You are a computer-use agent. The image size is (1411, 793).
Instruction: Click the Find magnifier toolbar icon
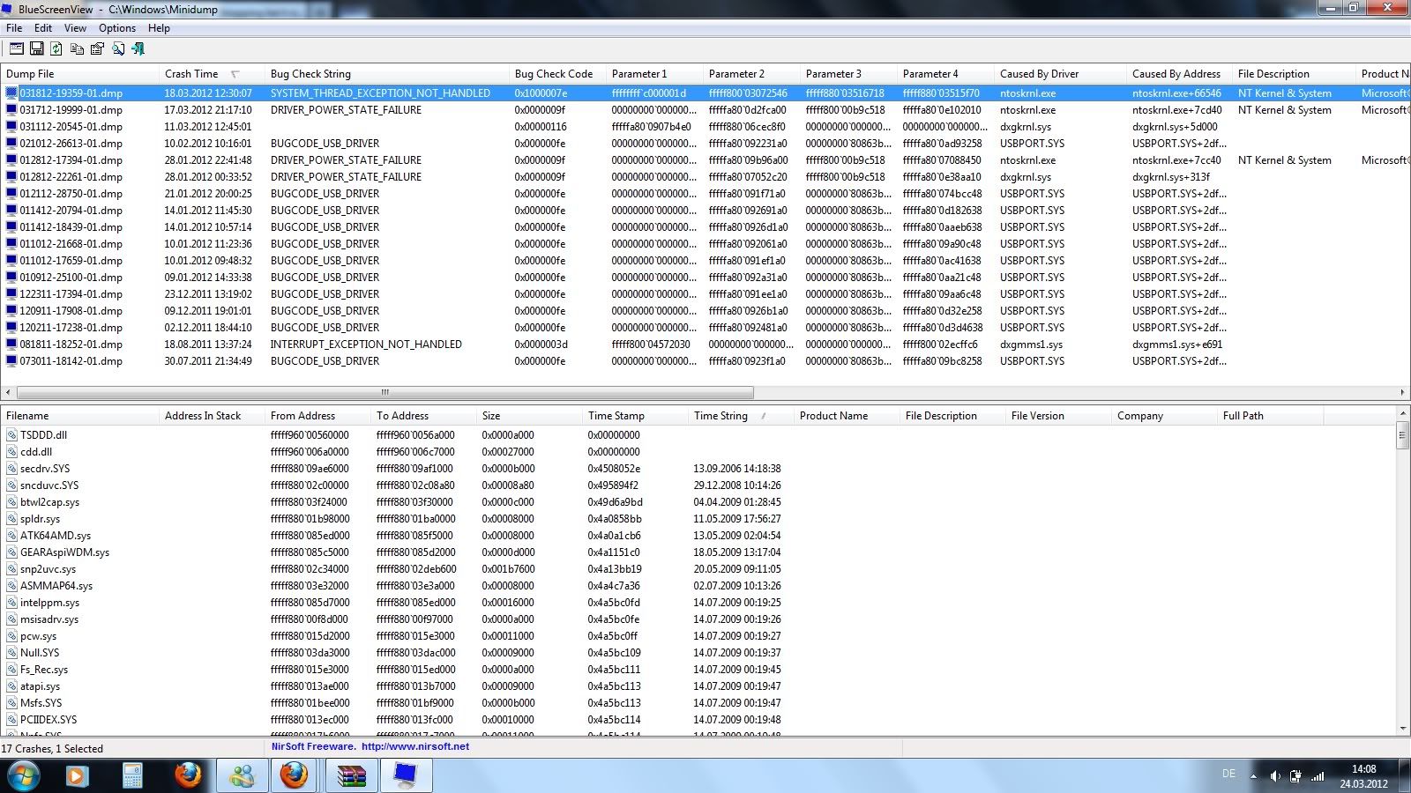[118, 49]
